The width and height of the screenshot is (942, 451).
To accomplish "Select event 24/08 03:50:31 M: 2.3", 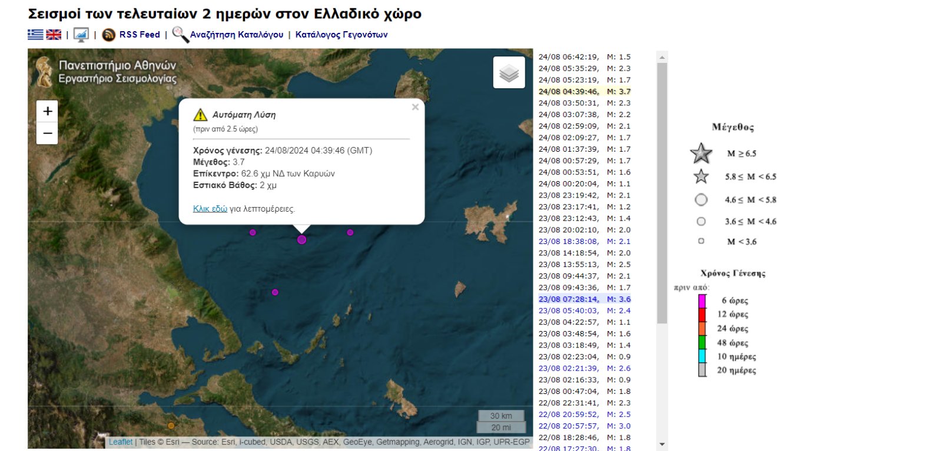I will (585, 103).
